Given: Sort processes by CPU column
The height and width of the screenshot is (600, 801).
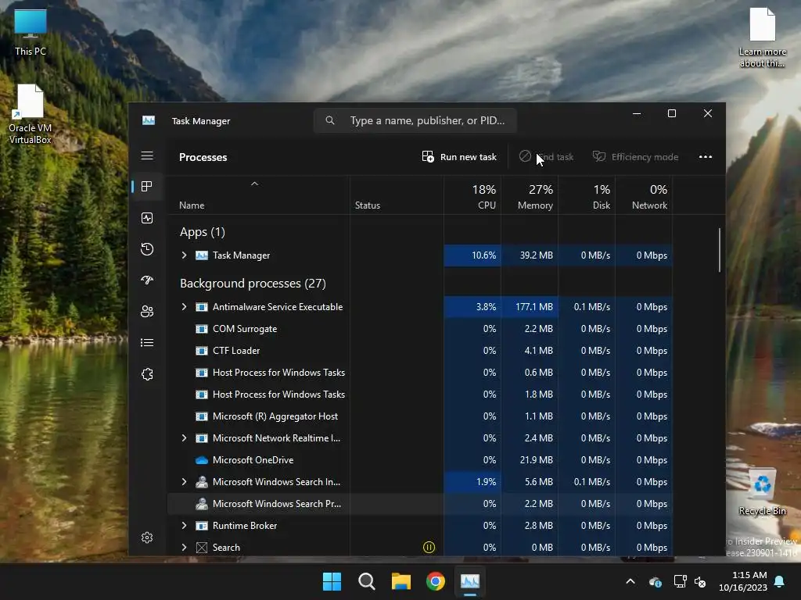Looking at the screenshot, I should [472, 195].
